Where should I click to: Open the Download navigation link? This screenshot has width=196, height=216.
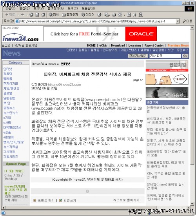pos(118,45)
